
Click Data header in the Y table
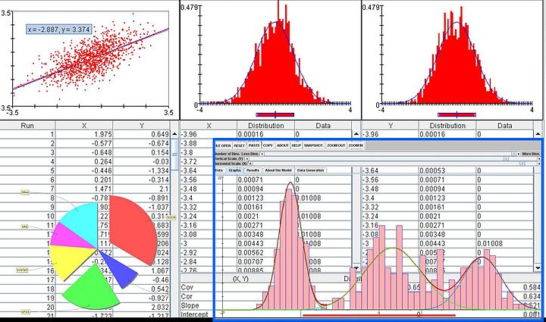point(504,126)
